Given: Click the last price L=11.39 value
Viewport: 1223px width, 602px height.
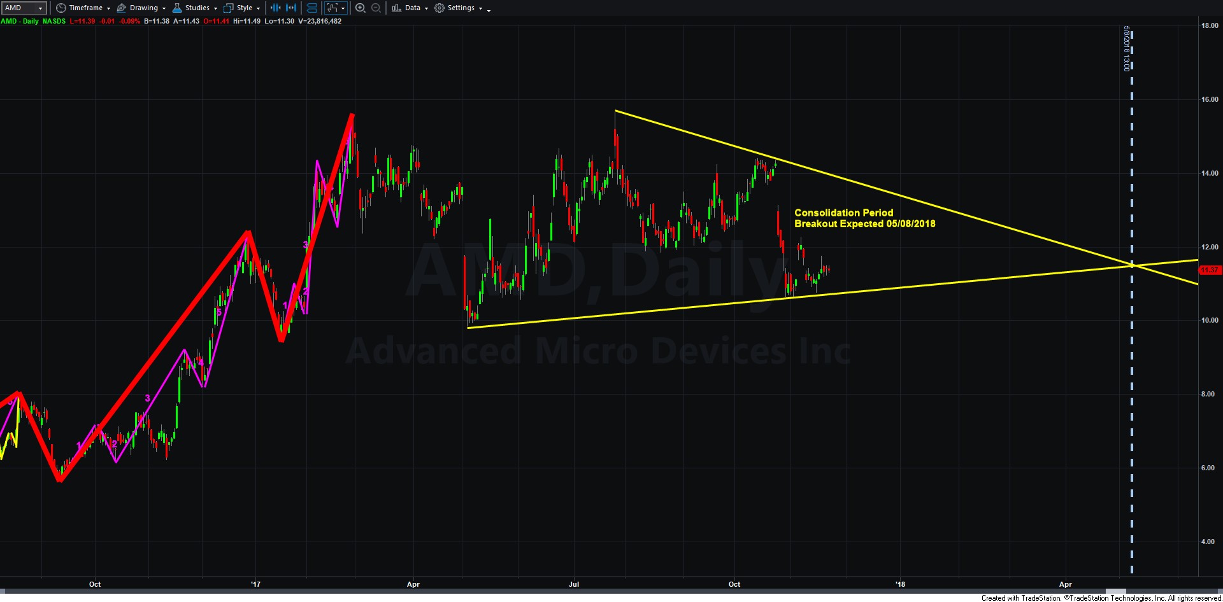Looking at the screenshot, I should click(x=82, y=21).
